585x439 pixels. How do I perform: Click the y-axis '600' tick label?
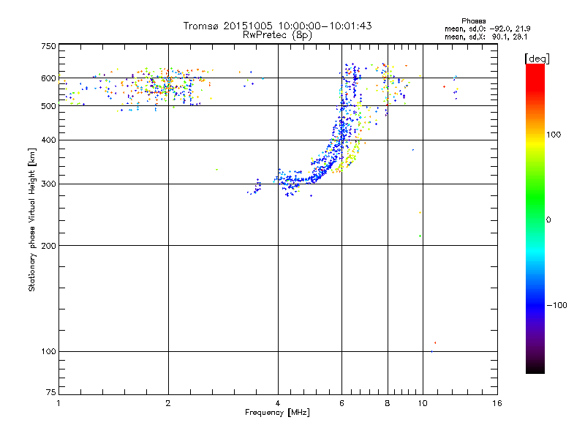tap(48, 78)
